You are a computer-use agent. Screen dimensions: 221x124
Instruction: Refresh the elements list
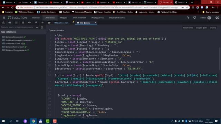(42, 28)
